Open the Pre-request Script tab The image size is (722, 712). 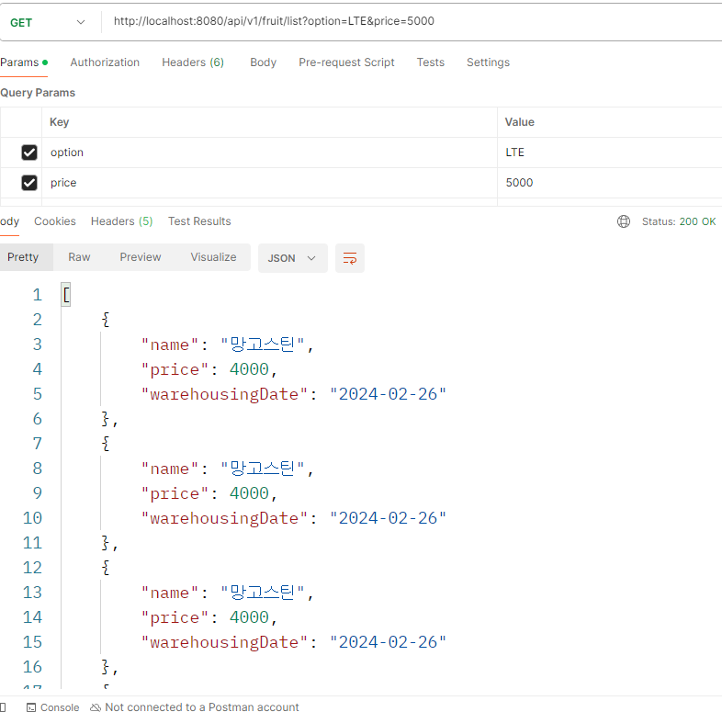click(x=346, y=62)
